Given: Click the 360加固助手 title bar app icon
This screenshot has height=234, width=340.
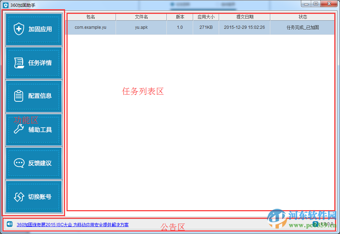Looking at the screenshot, I should pos(6,5).
